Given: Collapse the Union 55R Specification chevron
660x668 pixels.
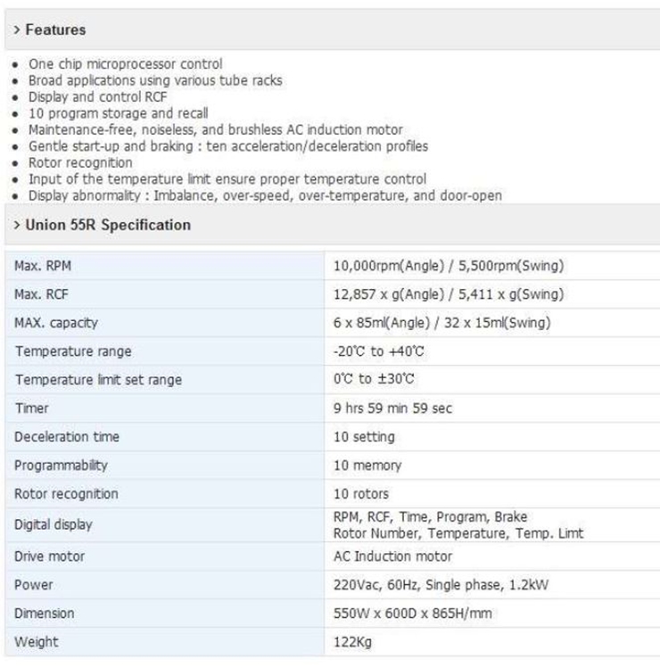Looking at the screenshot, I should pyautogui.click(x=17, y=226).
